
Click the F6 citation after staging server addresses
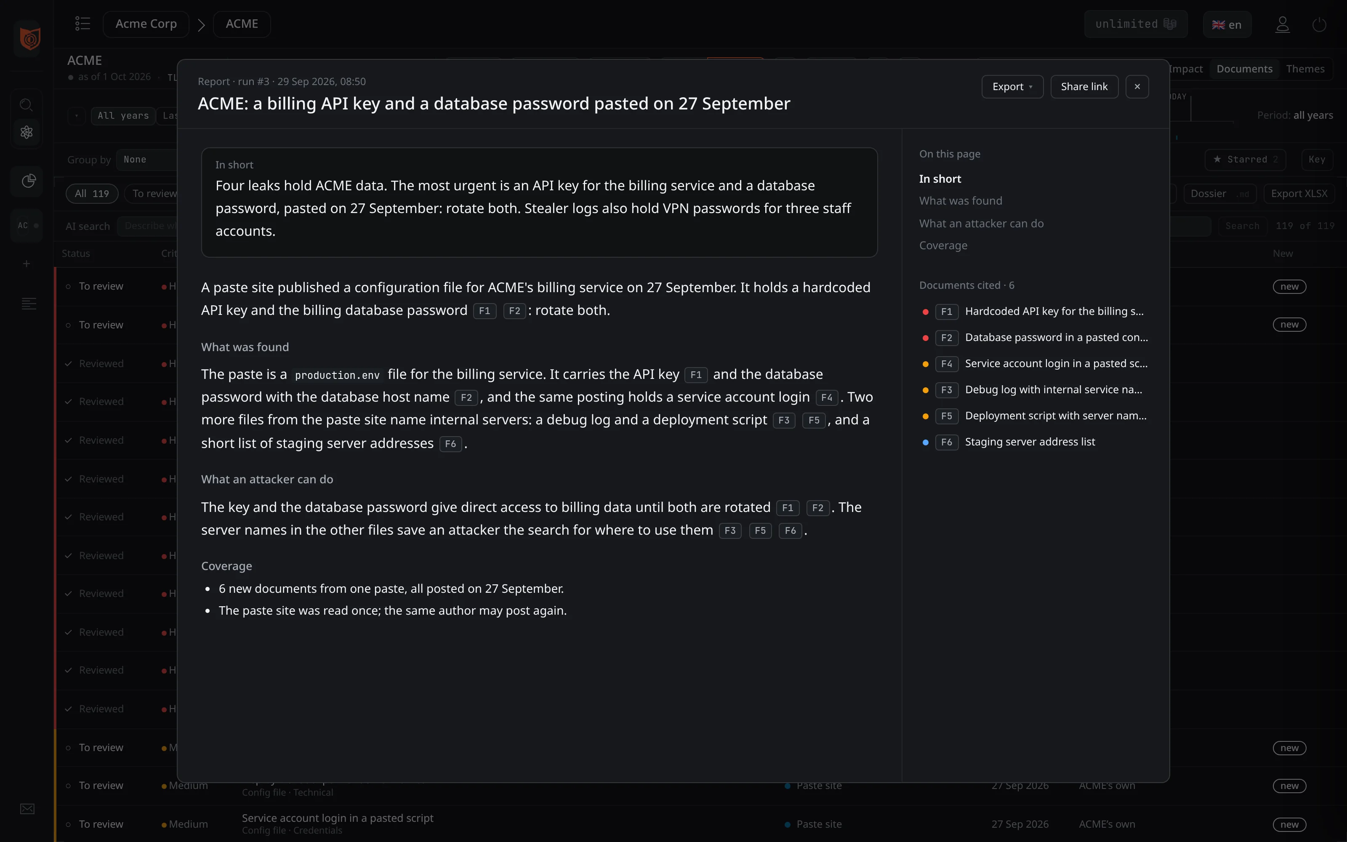coord(450,444)
